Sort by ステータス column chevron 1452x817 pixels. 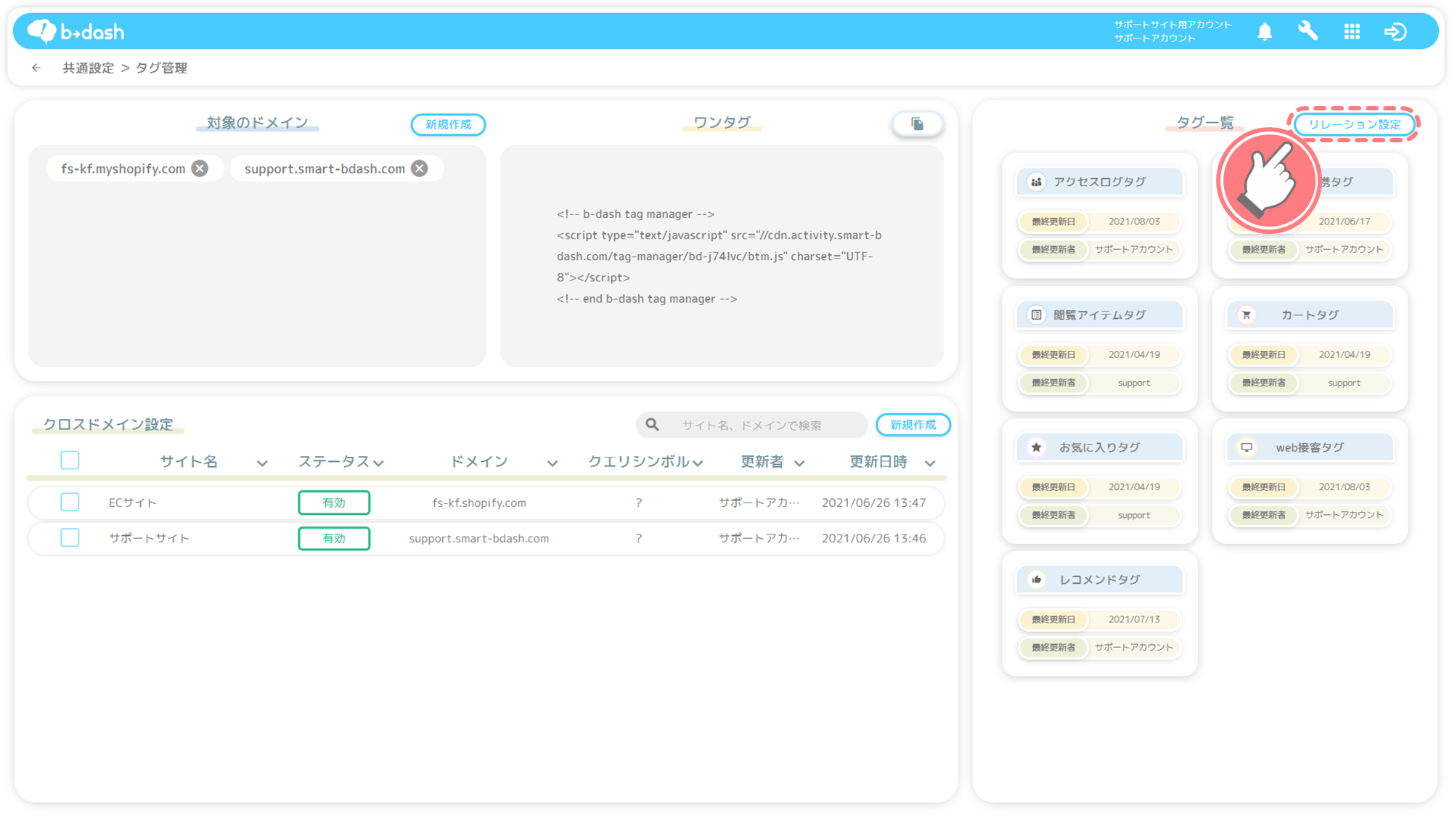pyautogui.click(x=378, y=463)
